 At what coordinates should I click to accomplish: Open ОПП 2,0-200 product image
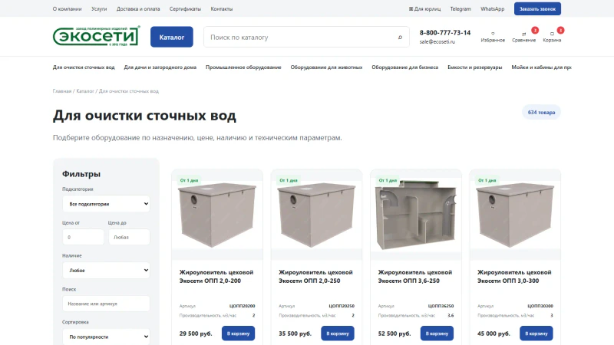(217, 215)
